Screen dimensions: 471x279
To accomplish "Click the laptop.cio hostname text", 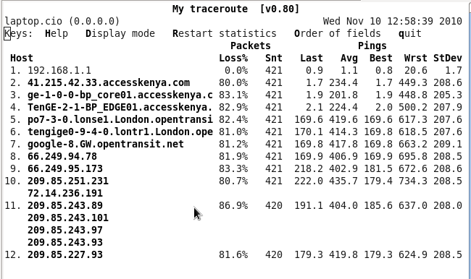I will [33, 21].
